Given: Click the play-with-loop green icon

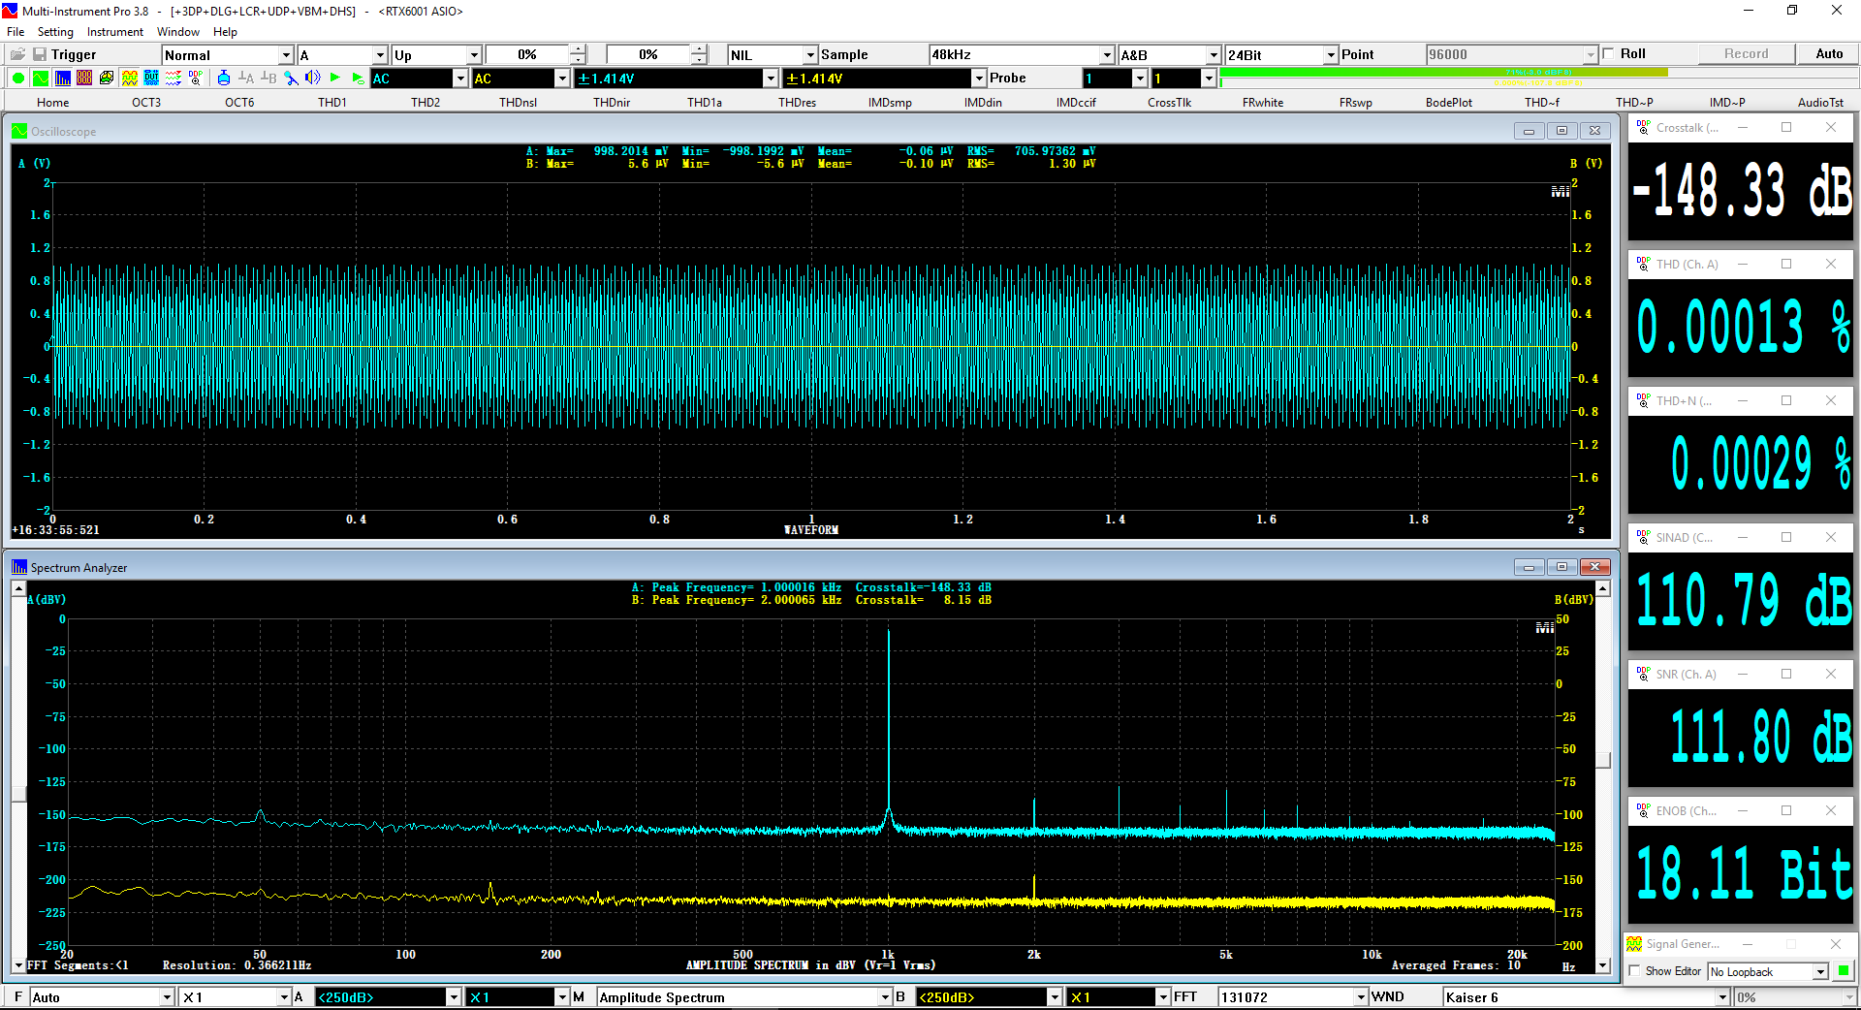Looking at the screenshot, I should pyautogui.click(x=358, y=79).
